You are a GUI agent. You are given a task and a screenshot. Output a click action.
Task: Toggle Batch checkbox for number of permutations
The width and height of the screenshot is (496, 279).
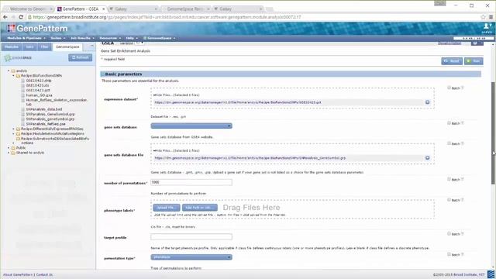pyautogui.click(x=449, y=179)
